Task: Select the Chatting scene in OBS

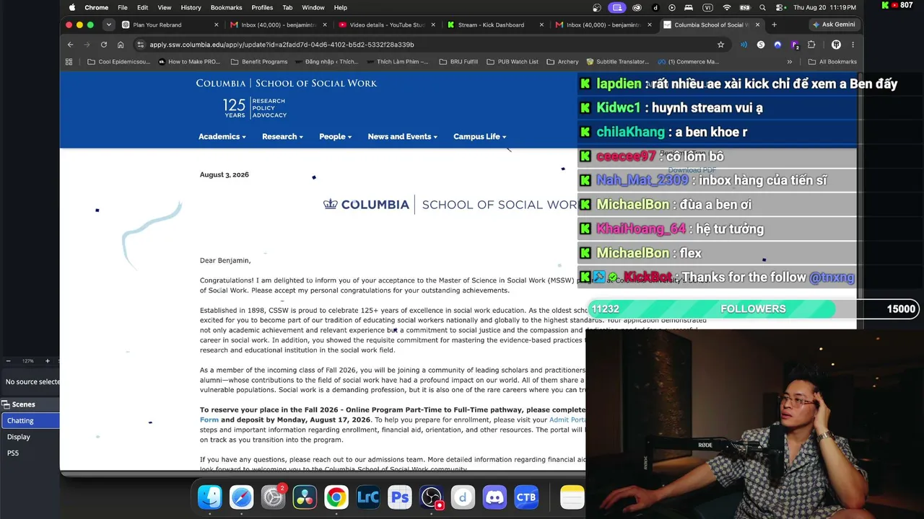Action: 30,420
